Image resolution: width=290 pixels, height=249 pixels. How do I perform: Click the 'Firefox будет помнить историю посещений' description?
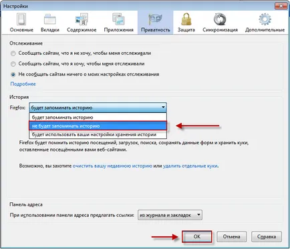click(x=134, y=146)
